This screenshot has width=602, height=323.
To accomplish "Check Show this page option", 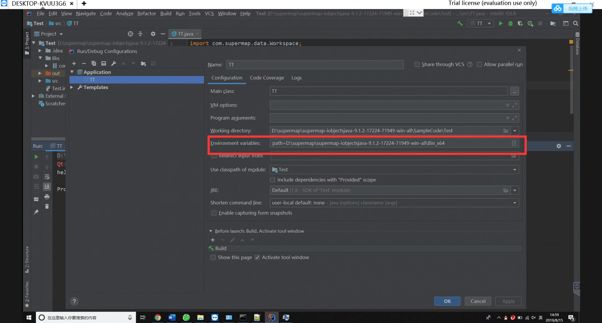I will (213, 257).
